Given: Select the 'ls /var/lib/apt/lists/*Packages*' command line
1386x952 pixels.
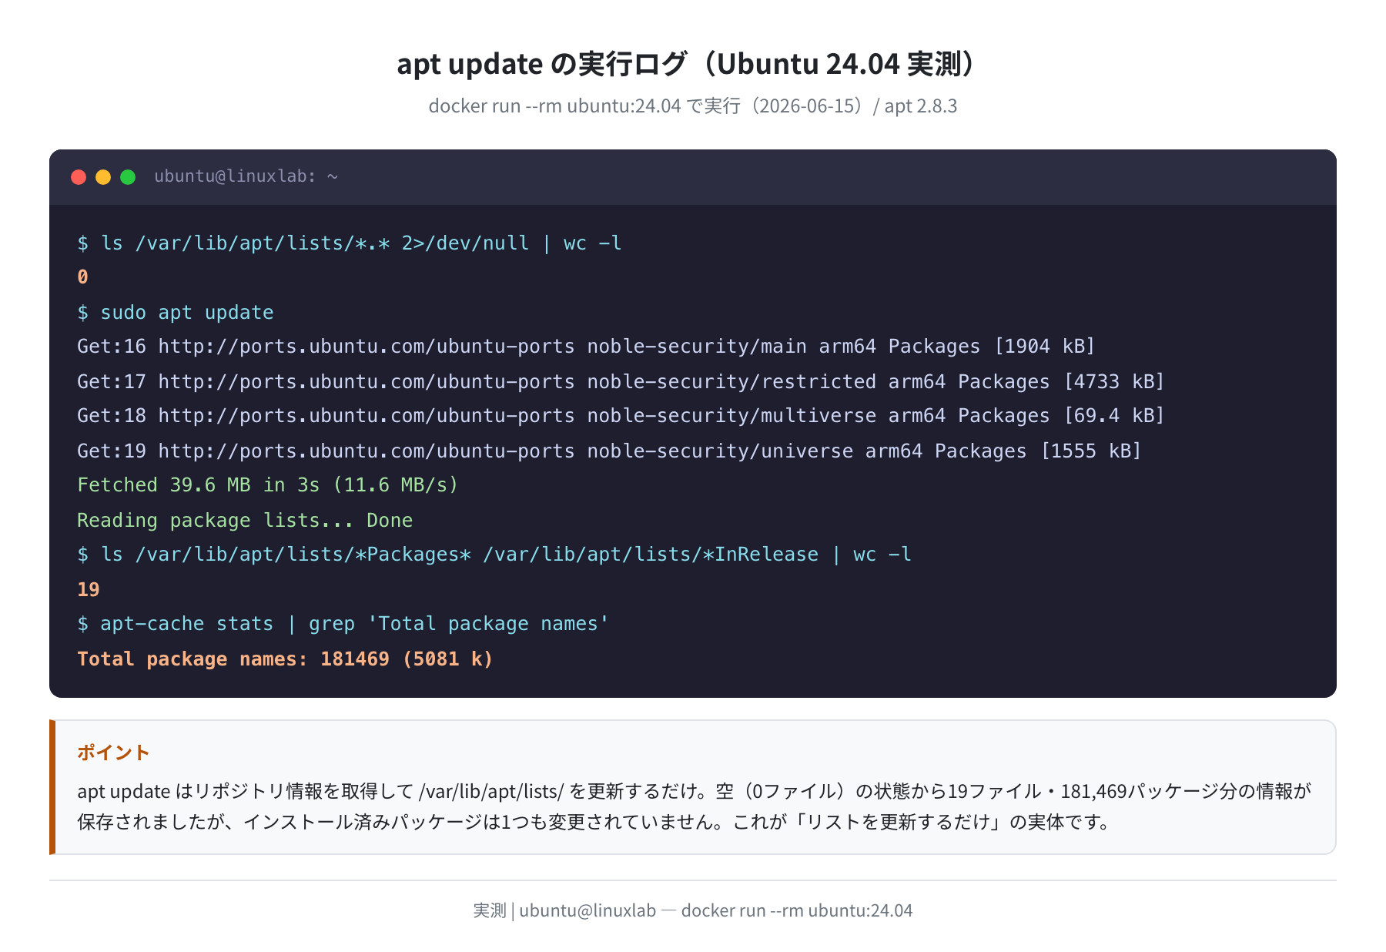Looking at the screenshot, I should tap(494, 555).
